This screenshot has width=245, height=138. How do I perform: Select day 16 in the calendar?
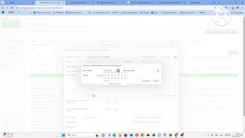pos(105,75)
